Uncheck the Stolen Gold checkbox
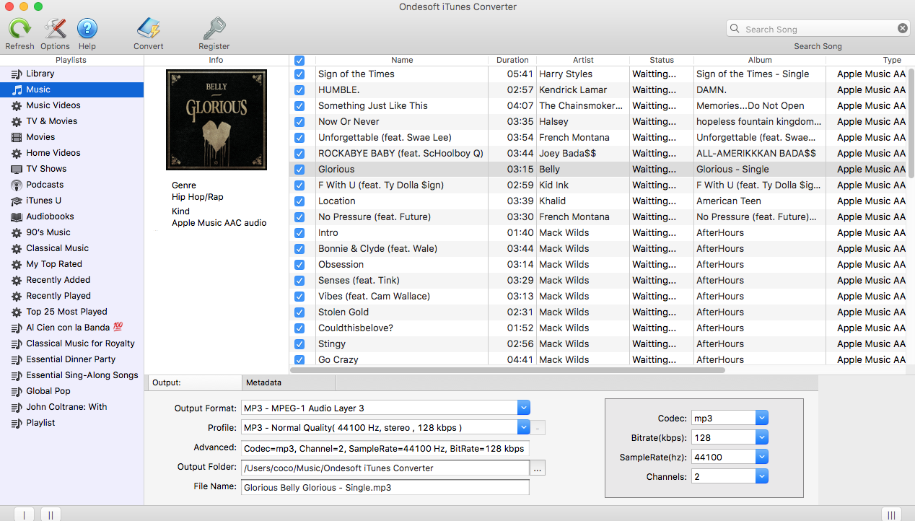The image size is (915, 521). 299,312
